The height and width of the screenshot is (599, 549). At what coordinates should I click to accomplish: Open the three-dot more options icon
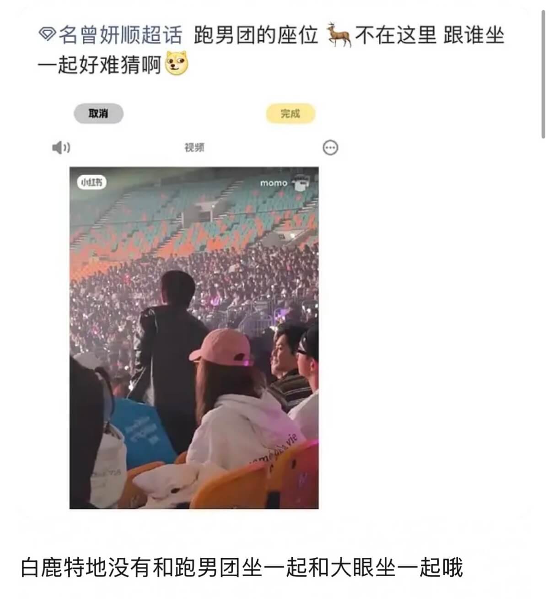point(330,148)
